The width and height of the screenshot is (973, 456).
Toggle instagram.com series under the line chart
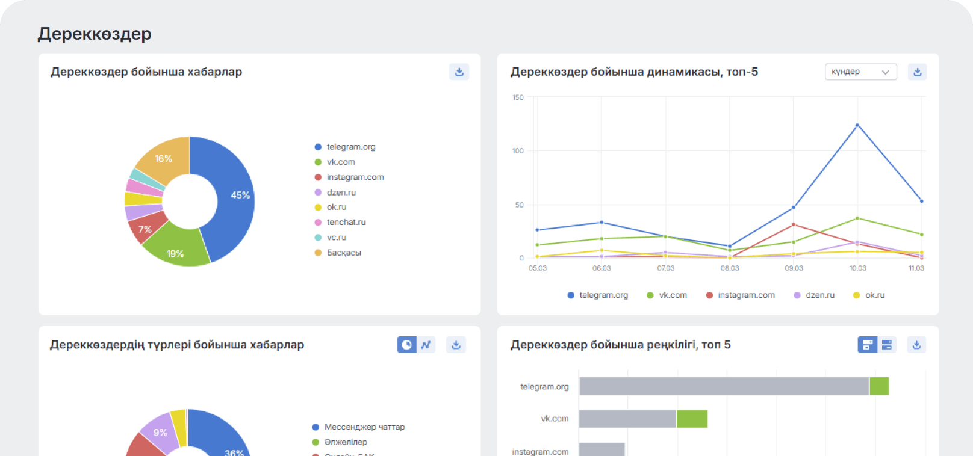tap(741, 295)
